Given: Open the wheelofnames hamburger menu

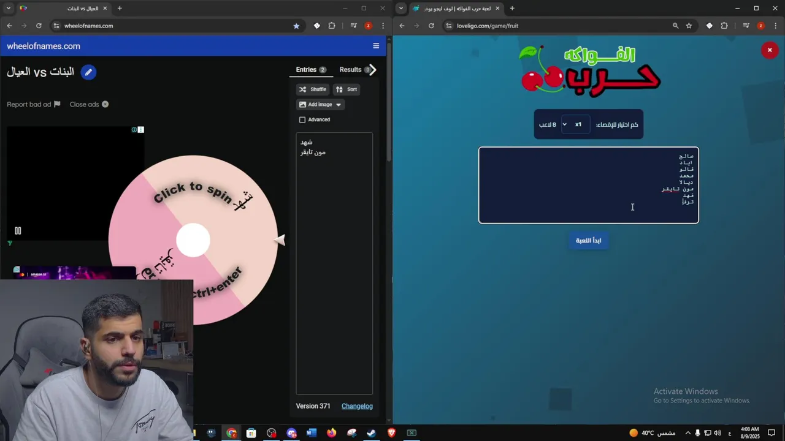Looking at the screenshot, I should tap(376, 46).
